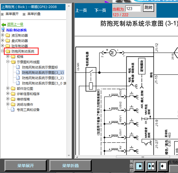Select 诊断信息和程序 folder label
The height and width of the screenshot is (173, 178).
click(x=28, y=94)
